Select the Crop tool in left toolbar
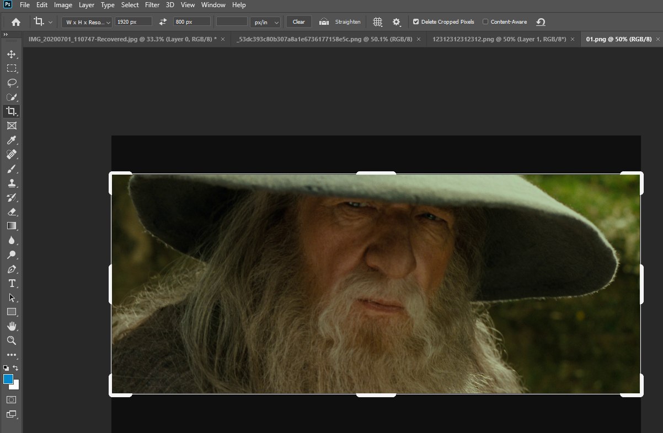The image size is (663, 433). 11,111
